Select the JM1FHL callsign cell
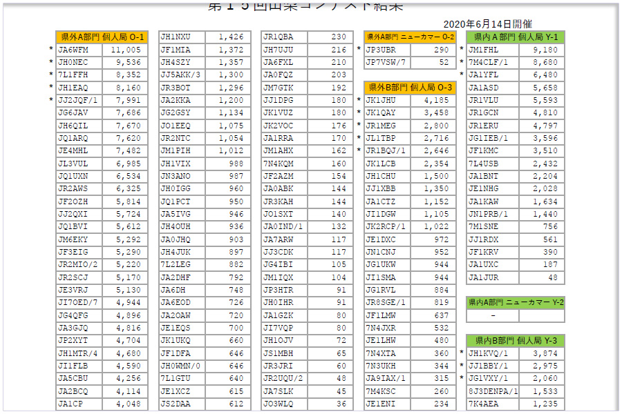This screenshot has width=622, height=414. (x=483, y=50)
